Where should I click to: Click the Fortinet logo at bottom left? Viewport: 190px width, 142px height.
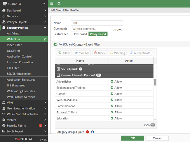pos(24,139)
